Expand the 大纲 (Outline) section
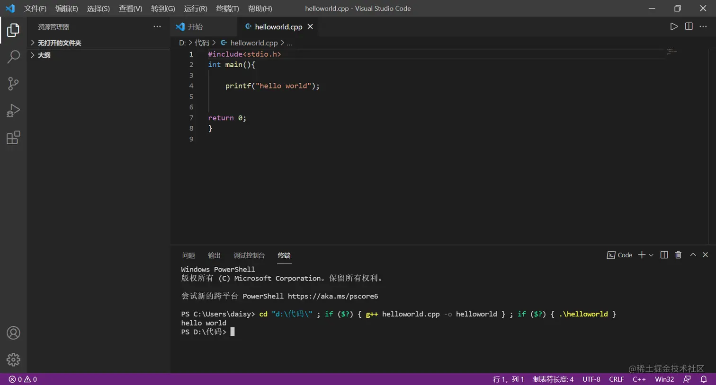This screenshot has height=385, width=716. (44, 55)
